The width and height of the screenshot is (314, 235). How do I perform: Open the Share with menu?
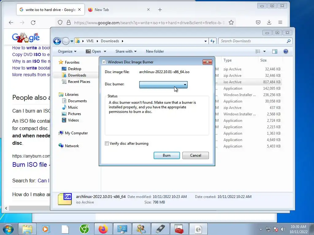click(126, 51)
